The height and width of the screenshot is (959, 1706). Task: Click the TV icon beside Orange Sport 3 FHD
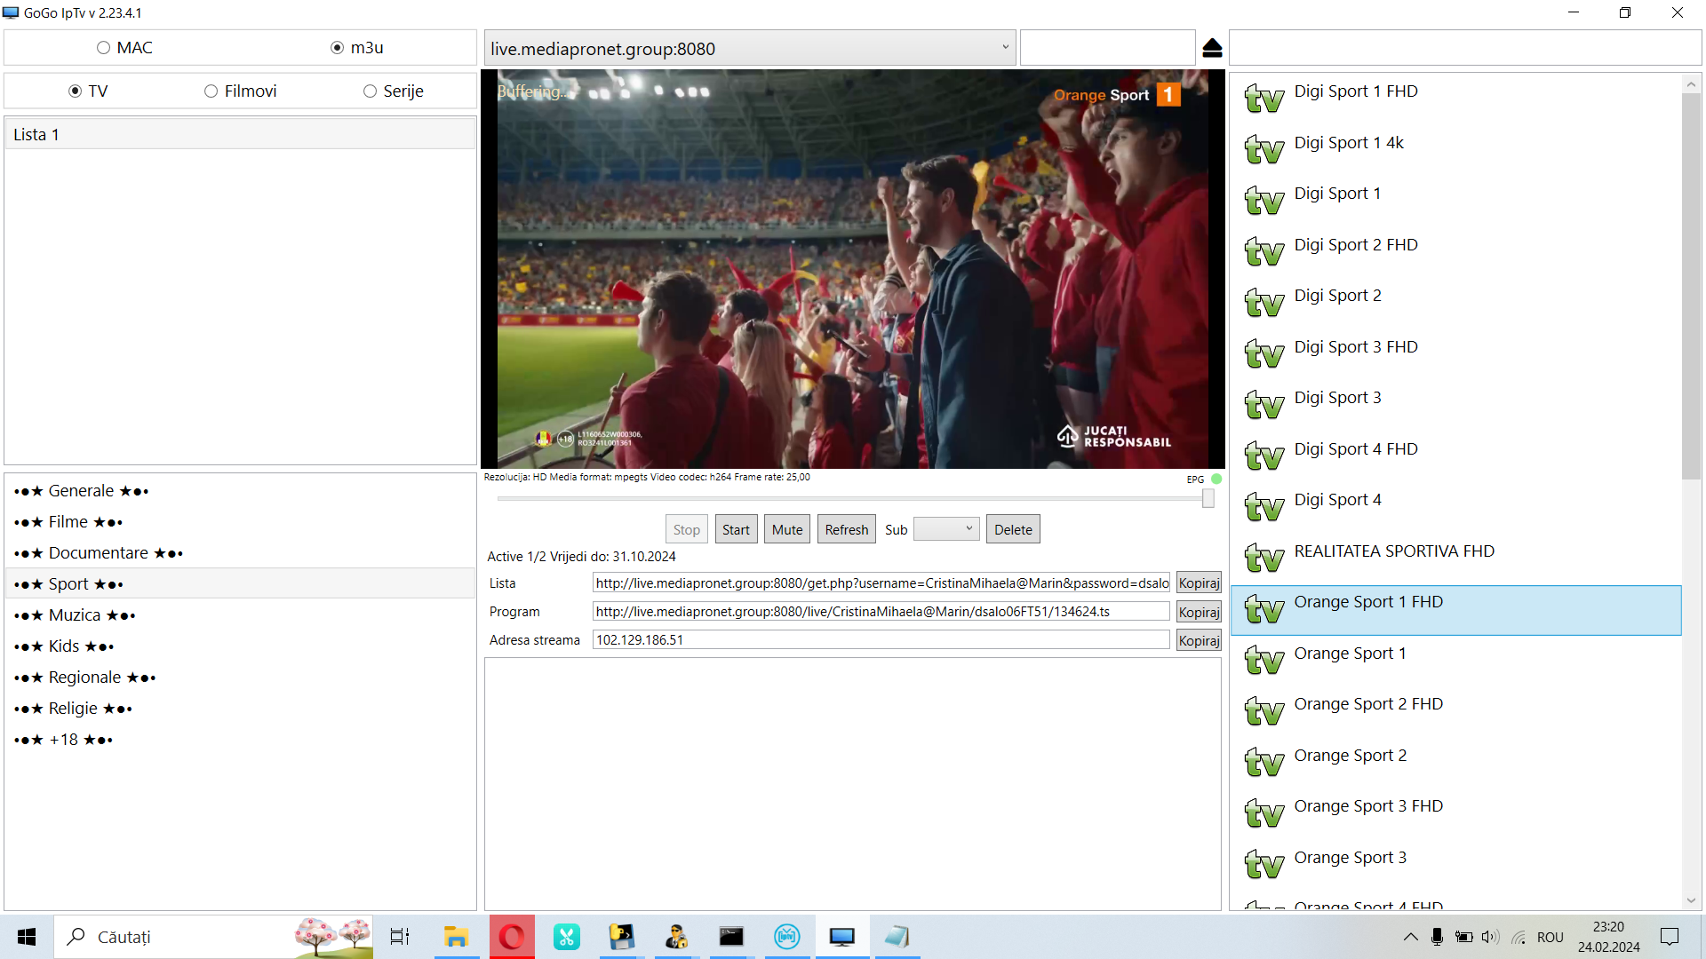(1264, 813)
